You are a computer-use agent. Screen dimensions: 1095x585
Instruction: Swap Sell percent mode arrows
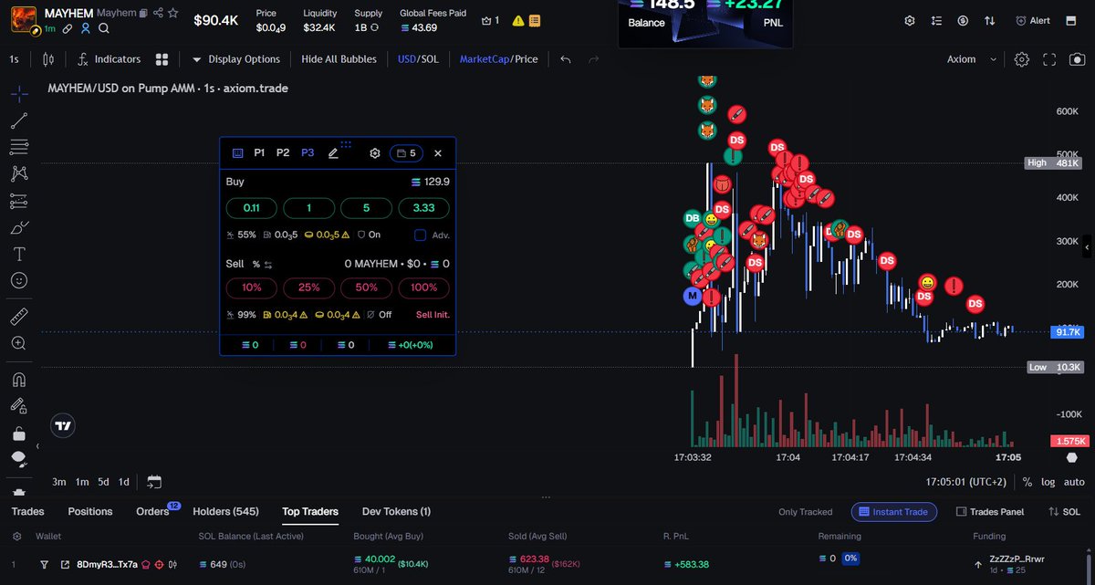269,264
